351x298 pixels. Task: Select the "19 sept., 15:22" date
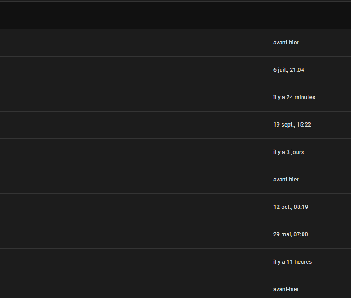292,125
